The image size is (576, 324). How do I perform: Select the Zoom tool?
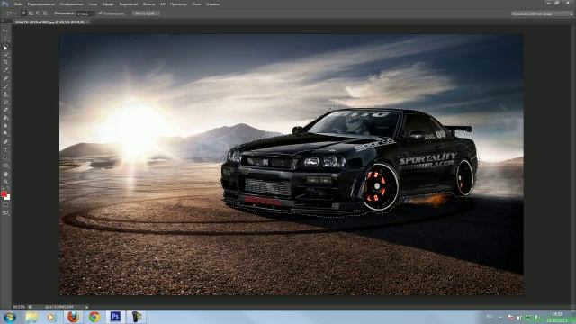[5, 182]
